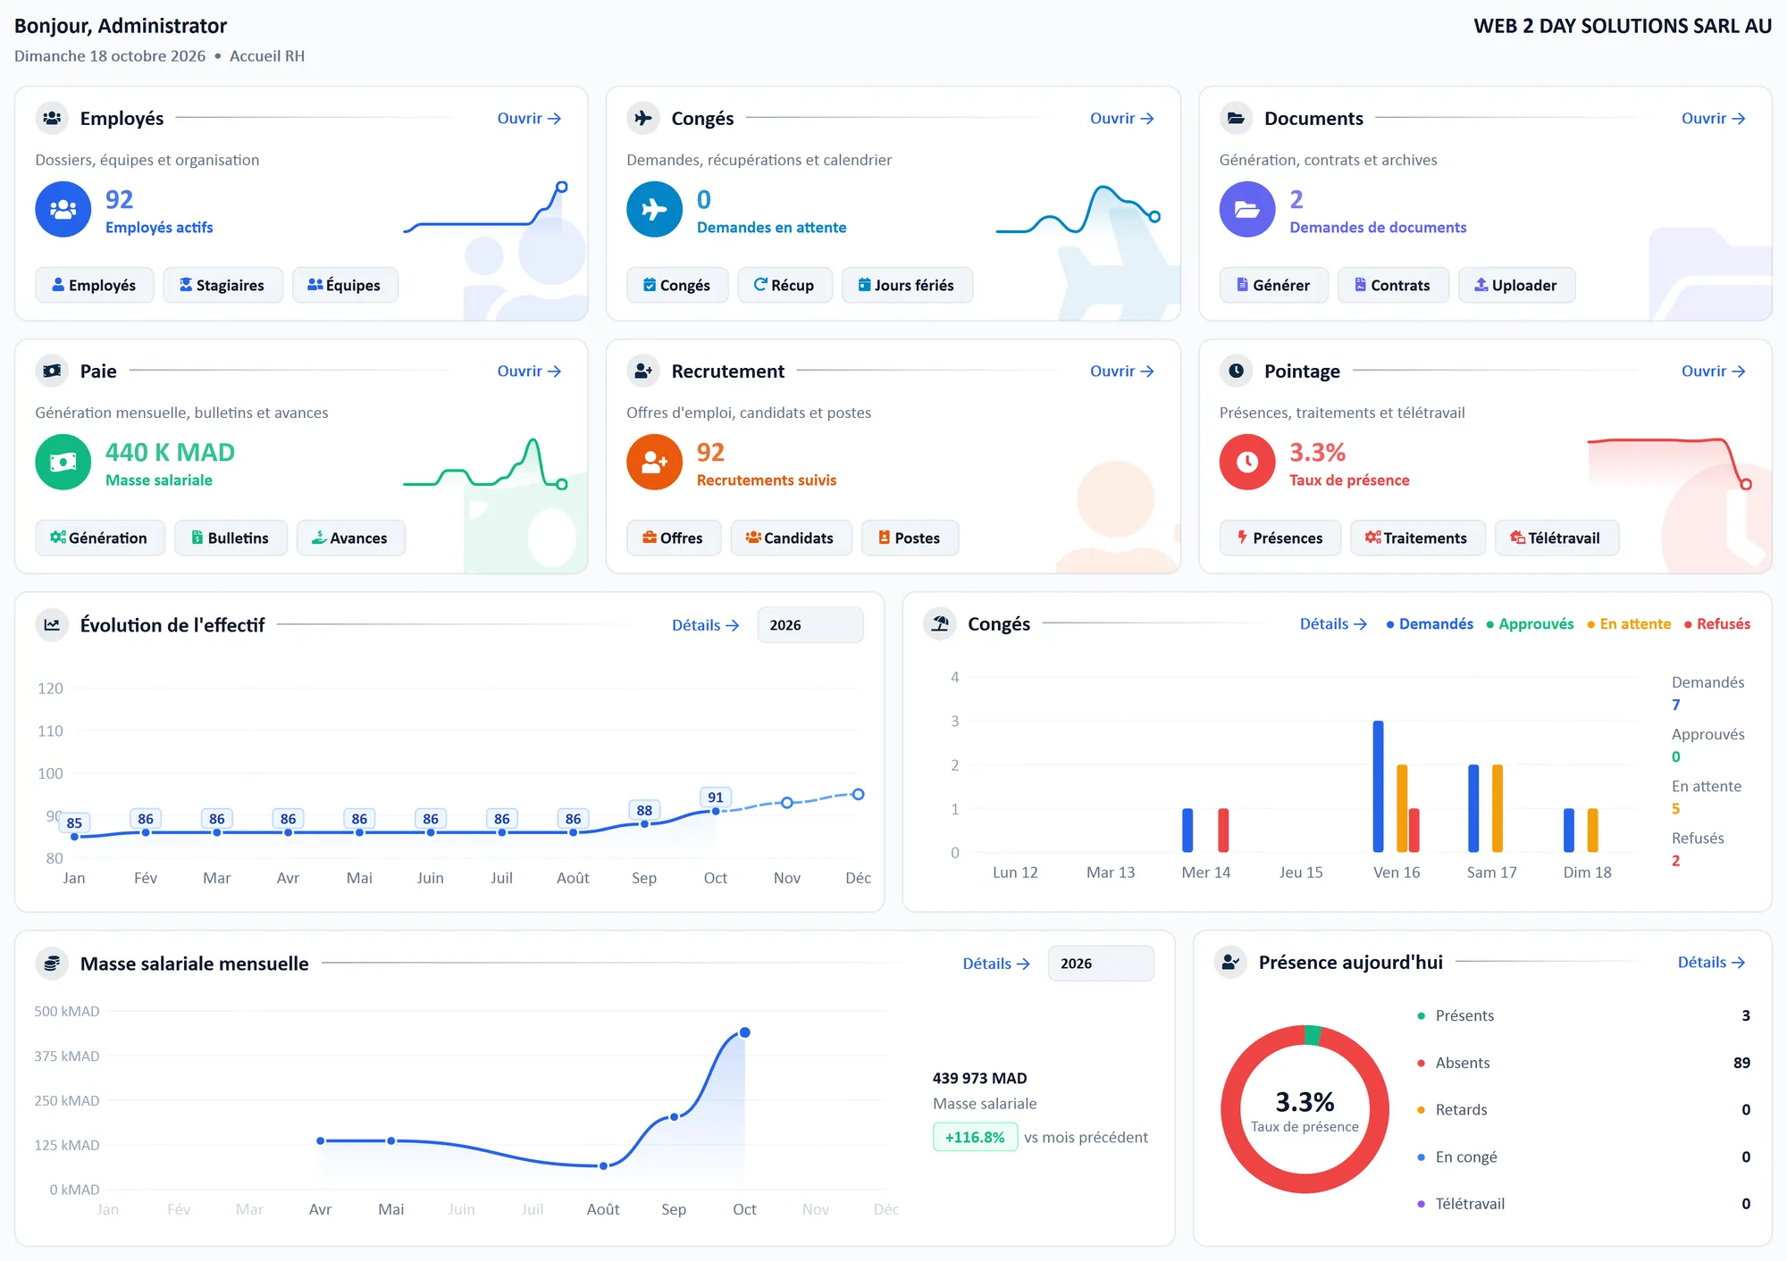
Task: Toggle the En attente legend series
Action: pos(1629,624)
